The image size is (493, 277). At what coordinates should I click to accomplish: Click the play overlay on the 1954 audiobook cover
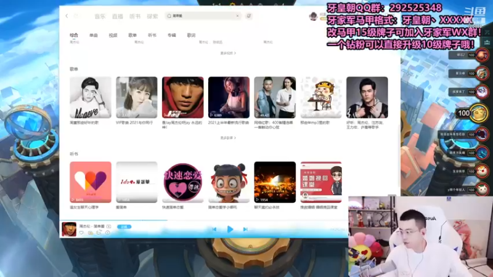click(258, 199)
